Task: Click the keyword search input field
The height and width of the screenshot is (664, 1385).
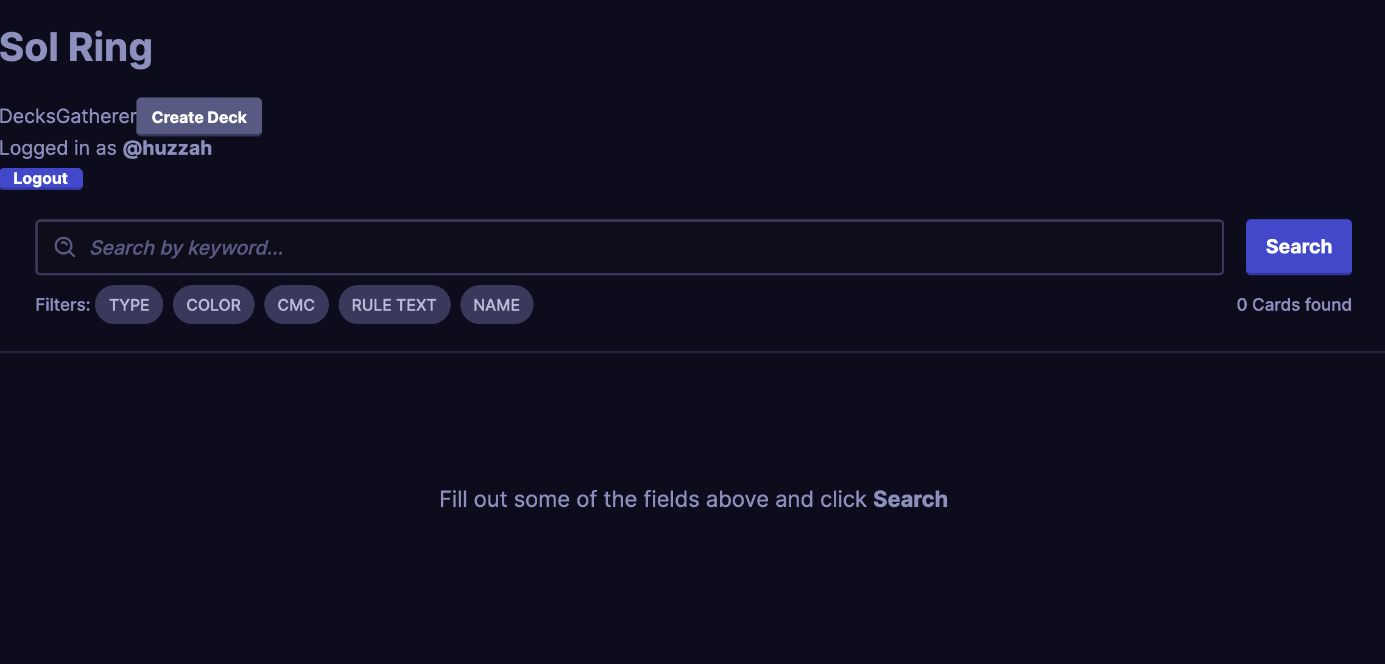Action: [x=629, y=247]
